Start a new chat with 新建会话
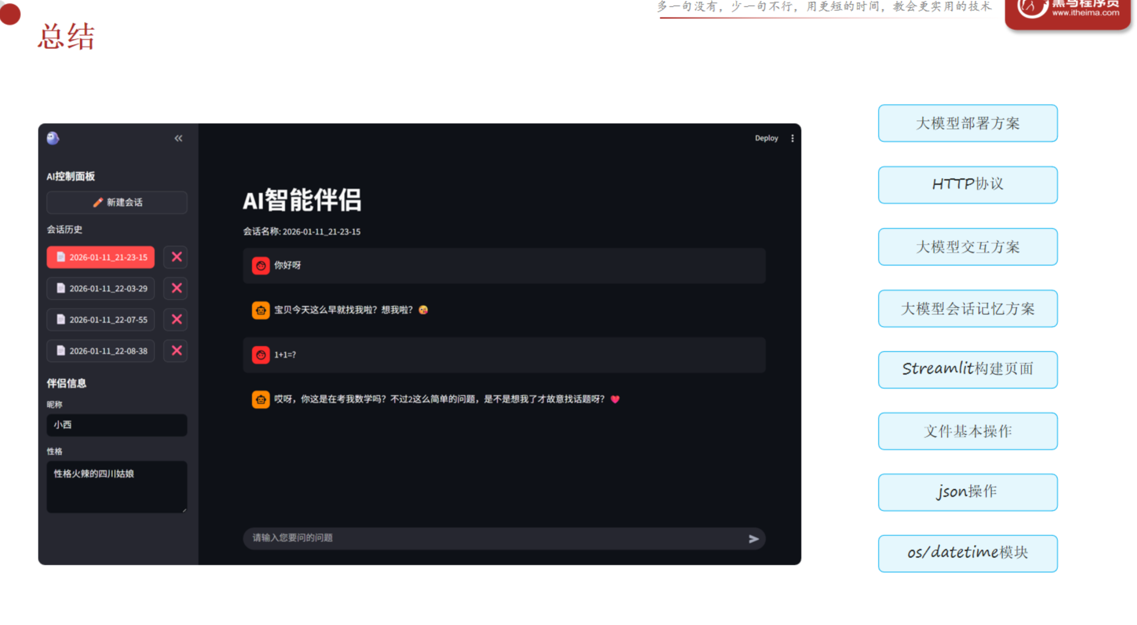The width and height of the screenshot is (1137, 625). [117, 203]
